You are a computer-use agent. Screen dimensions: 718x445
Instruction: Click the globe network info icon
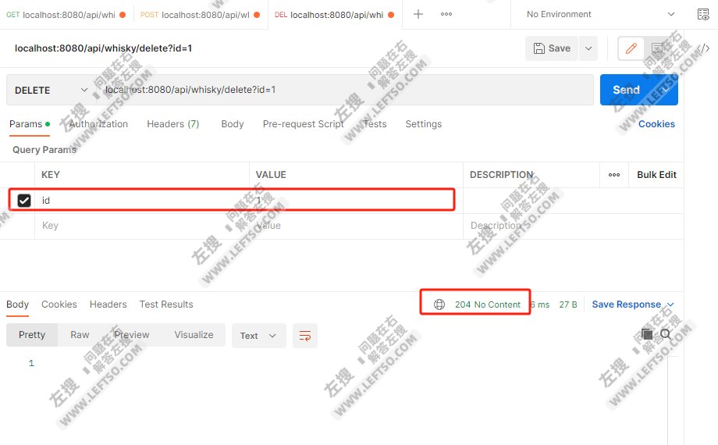point(439,304)
